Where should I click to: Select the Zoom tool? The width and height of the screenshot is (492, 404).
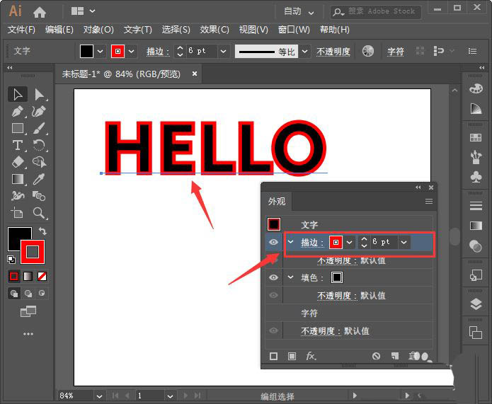click(39, 213)
